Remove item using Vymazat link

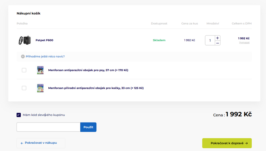[244, 43]
